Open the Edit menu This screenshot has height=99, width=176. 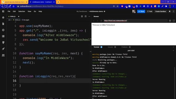[14, 11]
